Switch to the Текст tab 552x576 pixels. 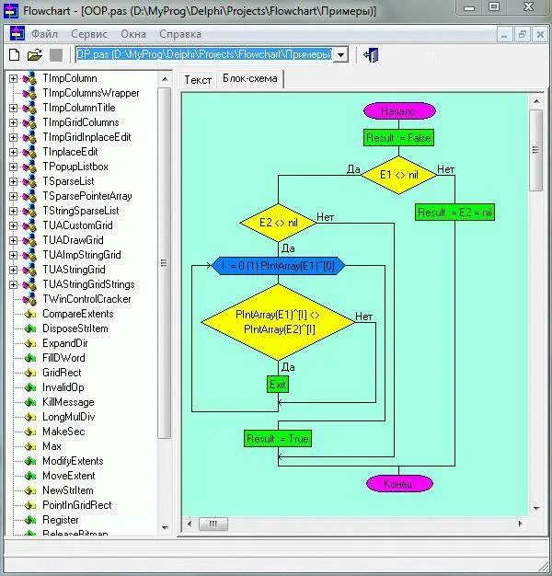198,80
